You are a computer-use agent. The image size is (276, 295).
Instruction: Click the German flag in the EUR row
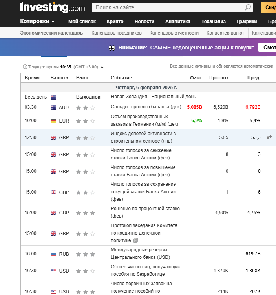pos(53,121)
